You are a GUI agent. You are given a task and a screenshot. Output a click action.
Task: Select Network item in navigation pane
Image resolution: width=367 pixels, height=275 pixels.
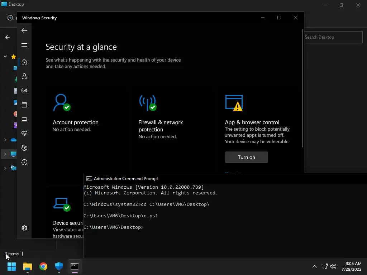[x=14, y=168]
